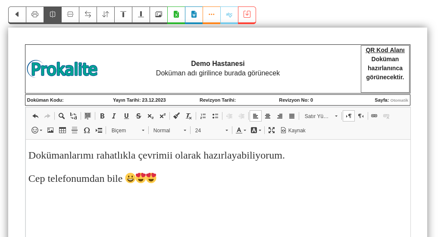The image size is (441, 237).
Task: Open the Satır Yü... line height dropdown
Action: coord(321,116)
